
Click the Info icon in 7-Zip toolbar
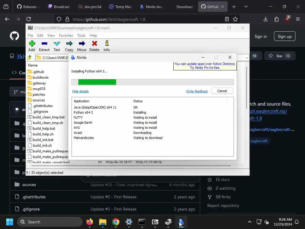[x=107, y=46]
